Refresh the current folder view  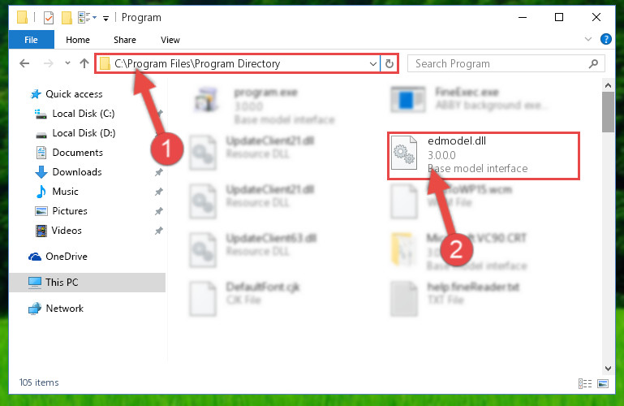(x=389, y=63)
